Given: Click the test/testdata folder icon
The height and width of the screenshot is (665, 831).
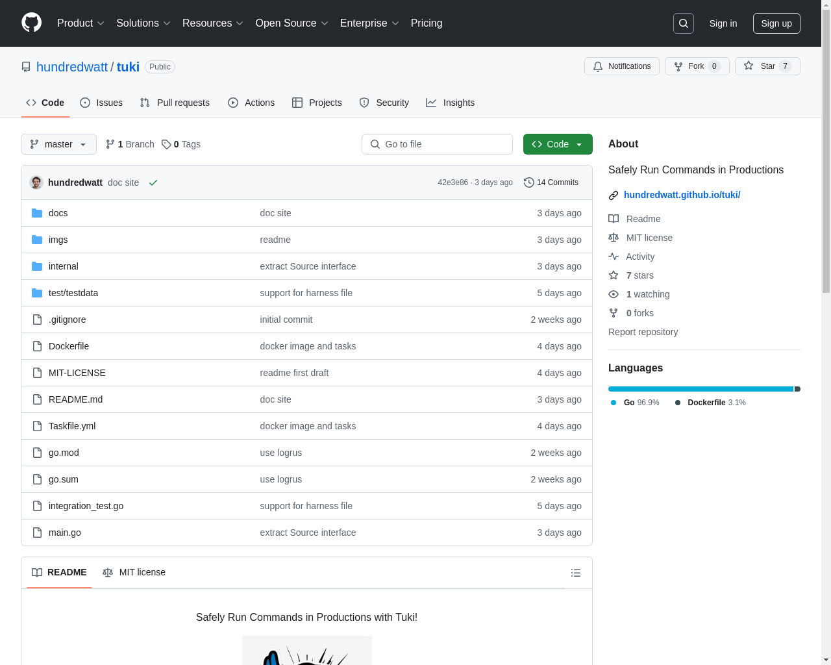Looking at the screenshot, I should point(37,293).
